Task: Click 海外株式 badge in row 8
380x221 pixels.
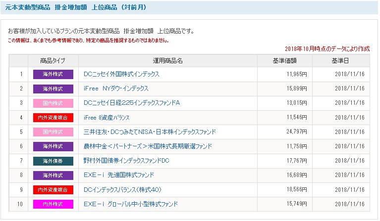Action: 53,176
